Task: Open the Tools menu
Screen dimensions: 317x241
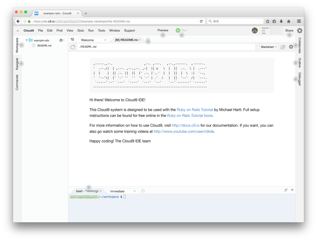Action: coord(101,31)
